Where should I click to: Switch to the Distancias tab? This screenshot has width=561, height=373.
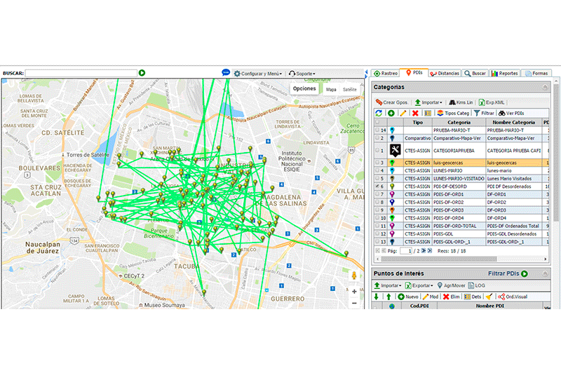pyautogui.click(x=445, y=73)
